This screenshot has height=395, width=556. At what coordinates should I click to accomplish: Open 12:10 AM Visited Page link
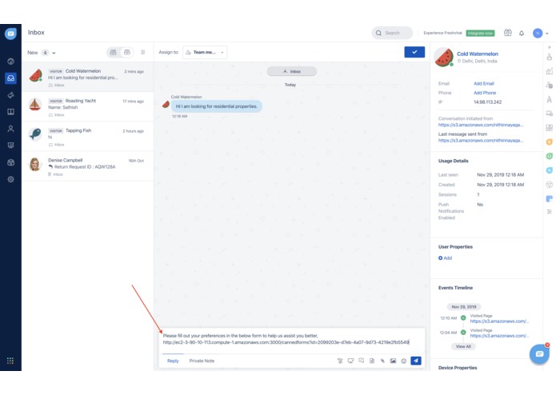(x=499, y=321)
